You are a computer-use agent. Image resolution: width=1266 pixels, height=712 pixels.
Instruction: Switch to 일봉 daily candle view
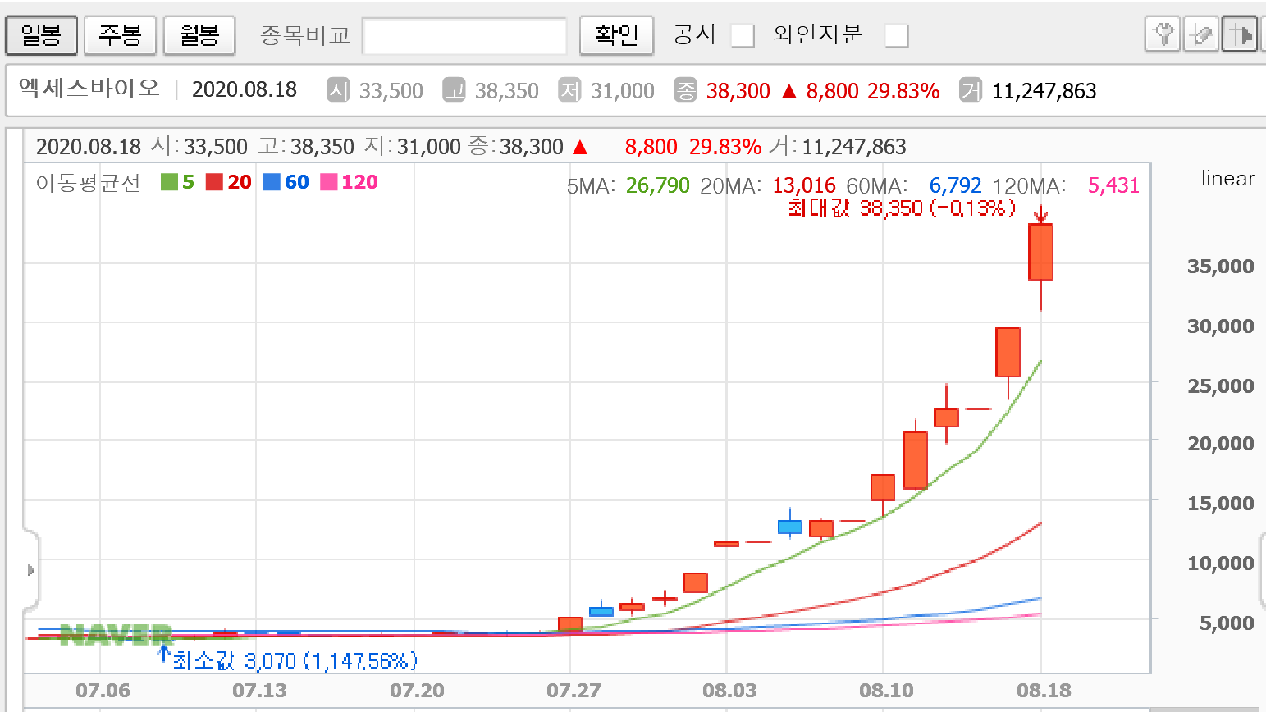point(42,35)
